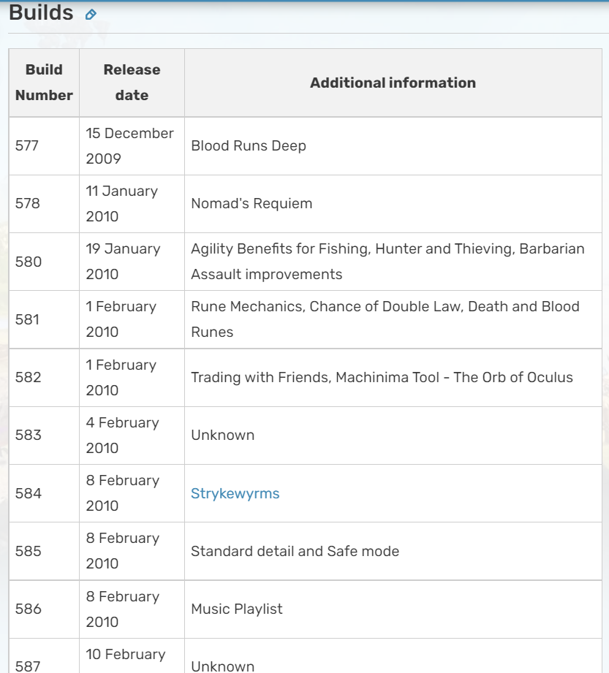This screenshot has width=609, height=673.
Task: Select the Builds section heading
Action: click(41, 12)
